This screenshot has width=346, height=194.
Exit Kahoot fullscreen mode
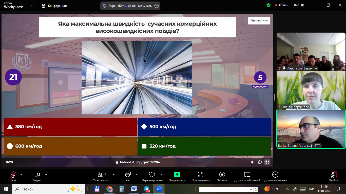coord(267,162)
